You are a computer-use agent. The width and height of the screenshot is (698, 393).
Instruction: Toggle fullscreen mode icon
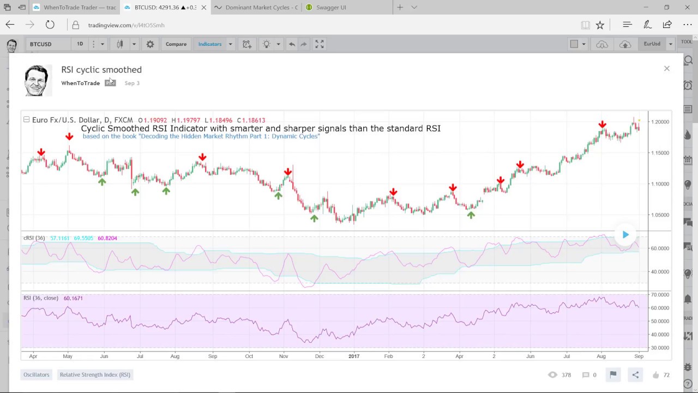[x=320, y=44]
